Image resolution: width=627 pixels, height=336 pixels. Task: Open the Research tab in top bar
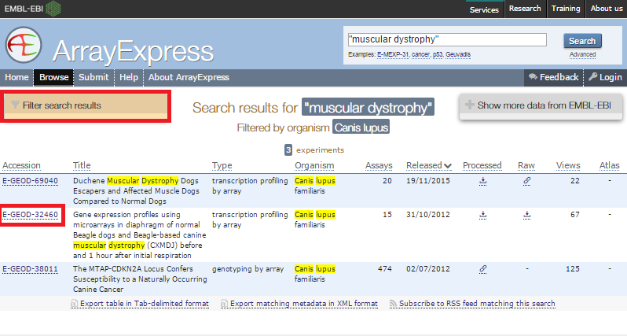525,9
